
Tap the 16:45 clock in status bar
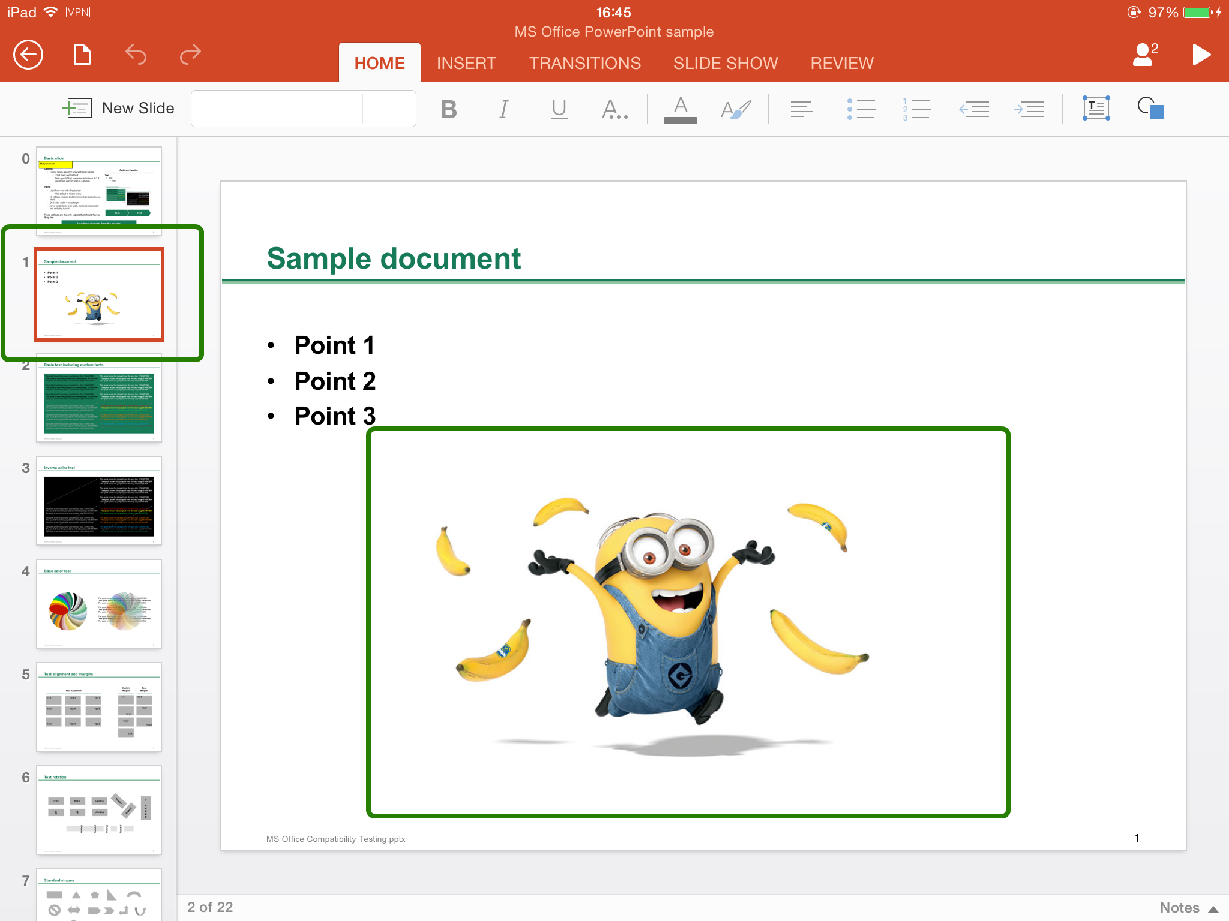(613, 12)
